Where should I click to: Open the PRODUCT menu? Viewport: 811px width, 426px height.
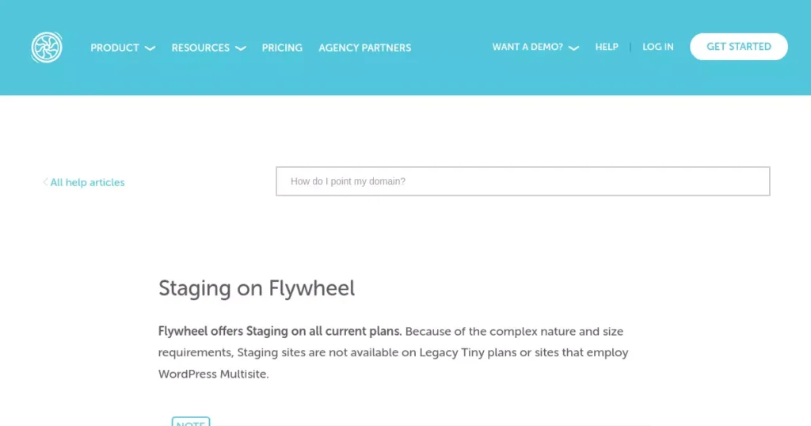[x=115, y=48]
